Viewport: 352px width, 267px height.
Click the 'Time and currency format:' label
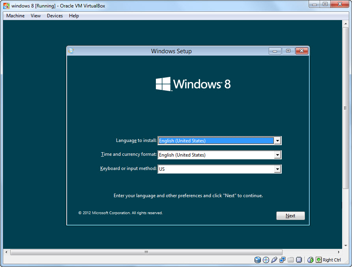[129, 154]
